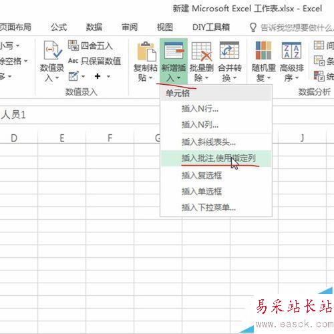334x334 pixels.
Task: Expand the 空格 dropdown
Action: [x=26, y=61]
